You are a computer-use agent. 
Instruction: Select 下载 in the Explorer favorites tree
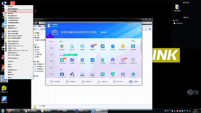(x=37, y=35)
